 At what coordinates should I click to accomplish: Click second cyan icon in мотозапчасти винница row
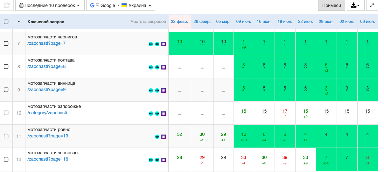pos(157,90)
